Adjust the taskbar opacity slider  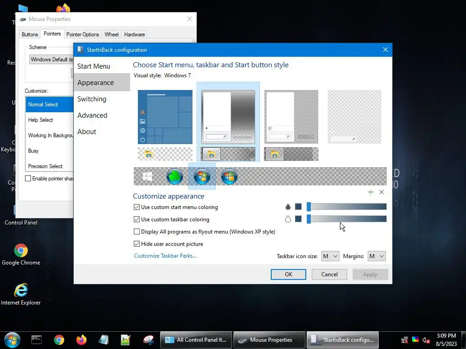click(346, 219)
